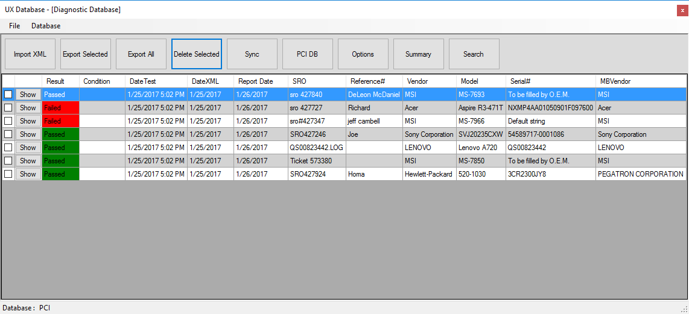The image size is (689, 314).
Task: Close the UX Database window
Action: point(682,10)
